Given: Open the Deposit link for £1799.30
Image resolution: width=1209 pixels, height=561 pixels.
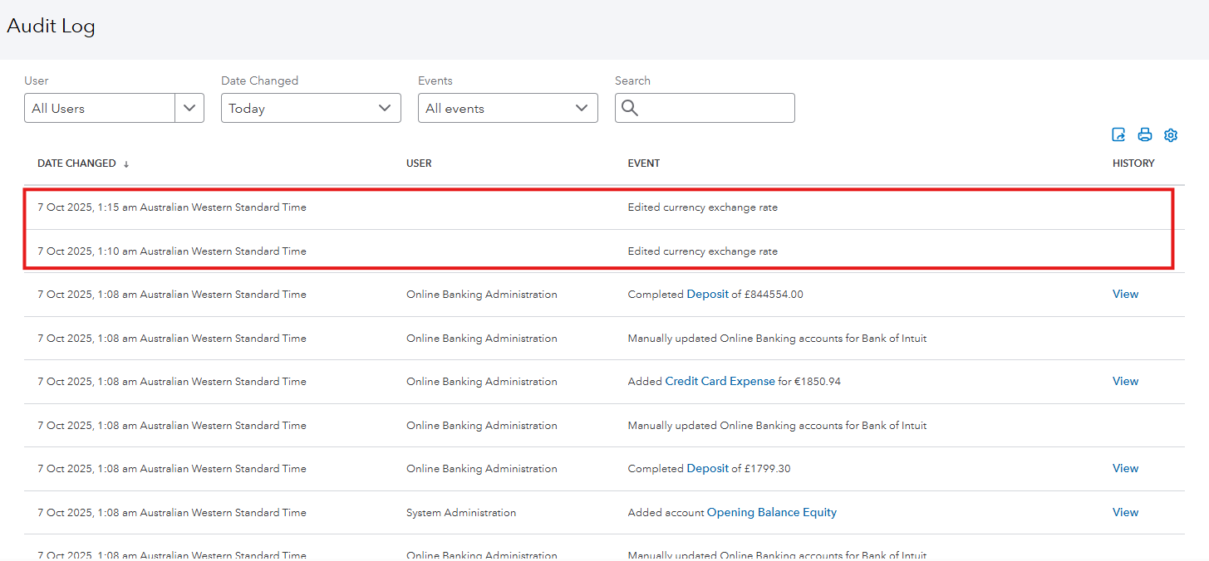Looking at the screenshot, I should pyautogui.click(x=707, y=468).
